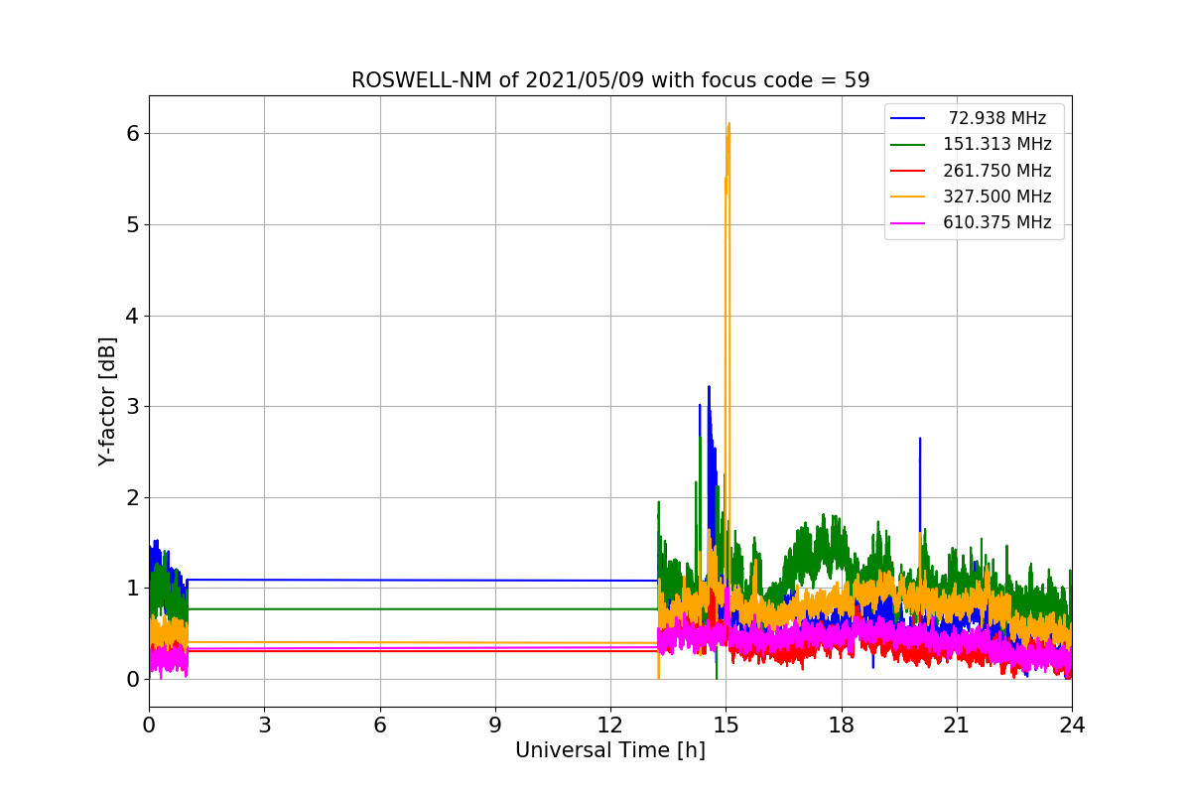Click the y-axis tick label 4

[x=132, y=316]
